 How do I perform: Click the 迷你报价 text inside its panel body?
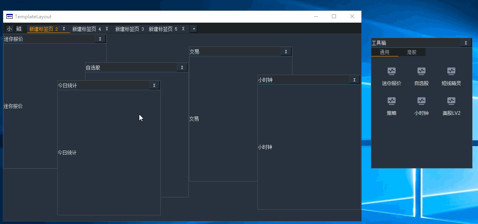13,106
